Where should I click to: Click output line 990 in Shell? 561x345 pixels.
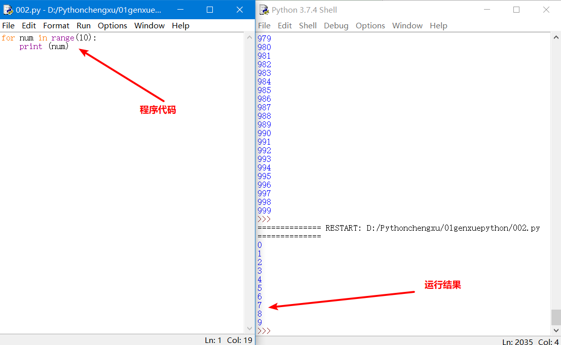pyautogui.click(x=265, y=133)
